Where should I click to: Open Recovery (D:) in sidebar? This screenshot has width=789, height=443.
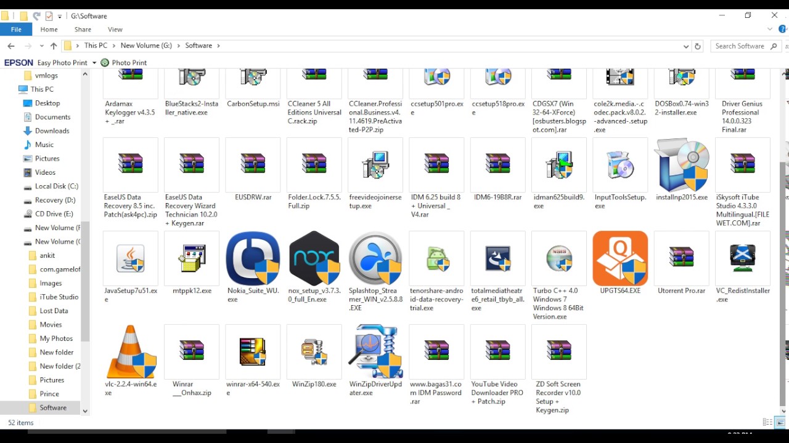pyautogui.click(x=55, y=200)
